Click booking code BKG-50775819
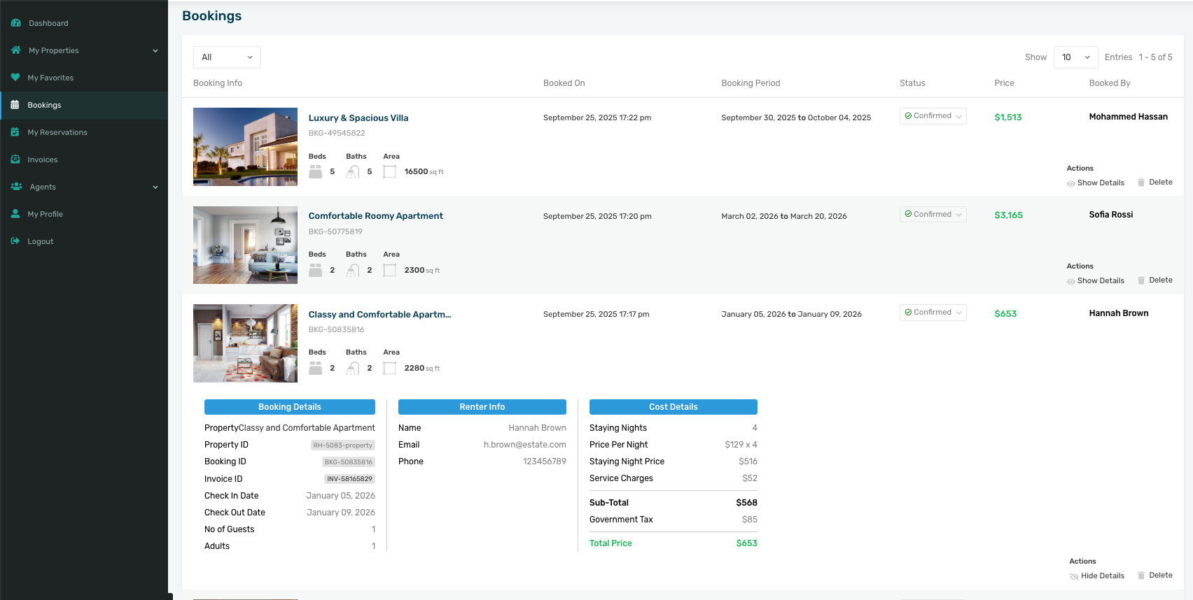The height and width of the screenshot is (600, 1193). click(335, 231)
